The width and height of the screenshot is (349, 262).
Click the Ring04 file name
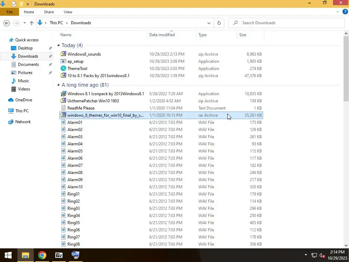[74, 216]
